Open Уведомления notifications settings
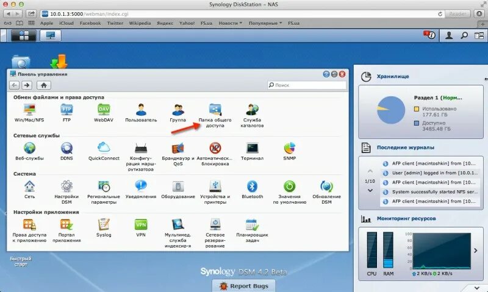Viewport: 488px width, 292px height. tap(141, 190)
